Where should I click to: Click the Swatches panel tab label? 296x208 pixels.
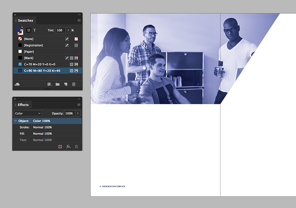point(24,20)
